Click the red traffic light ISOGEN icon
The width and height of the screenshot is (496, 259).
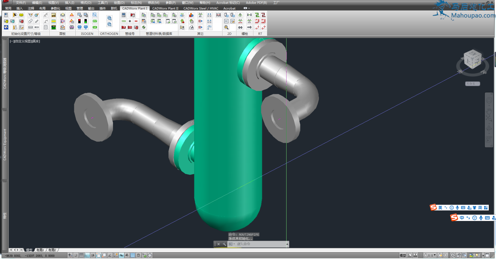pyautogui.click(x=79, y=21)
